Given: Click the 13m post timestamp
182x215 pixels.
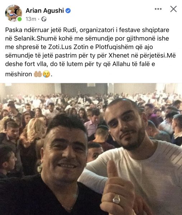Looking at the screenshot, I should pos(31,19).
